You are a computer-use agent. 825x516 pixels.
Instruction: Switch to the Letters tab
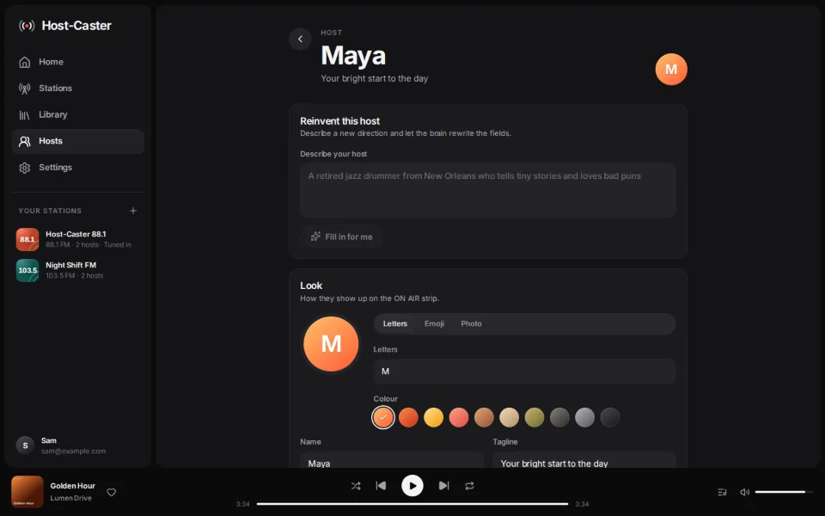point(395,324)
